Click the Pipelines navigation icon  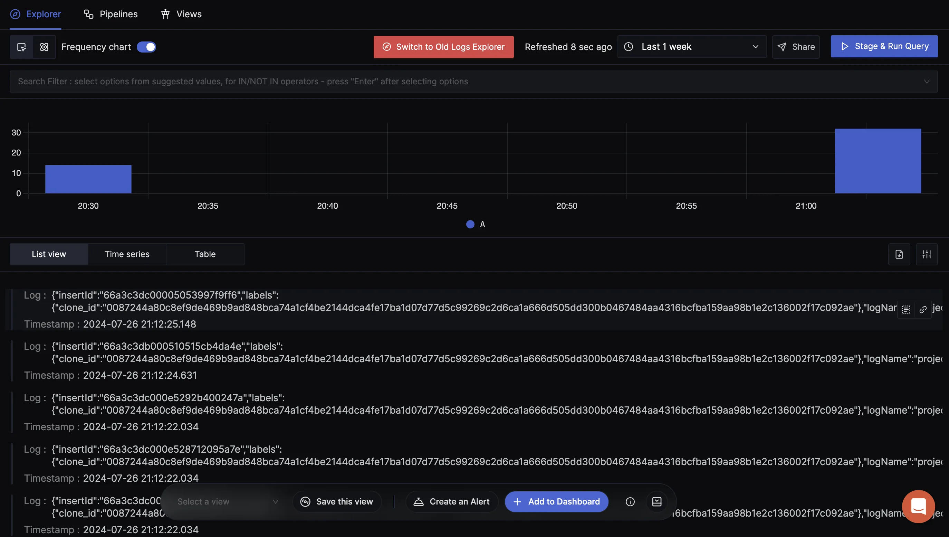(x=87, y=14)
